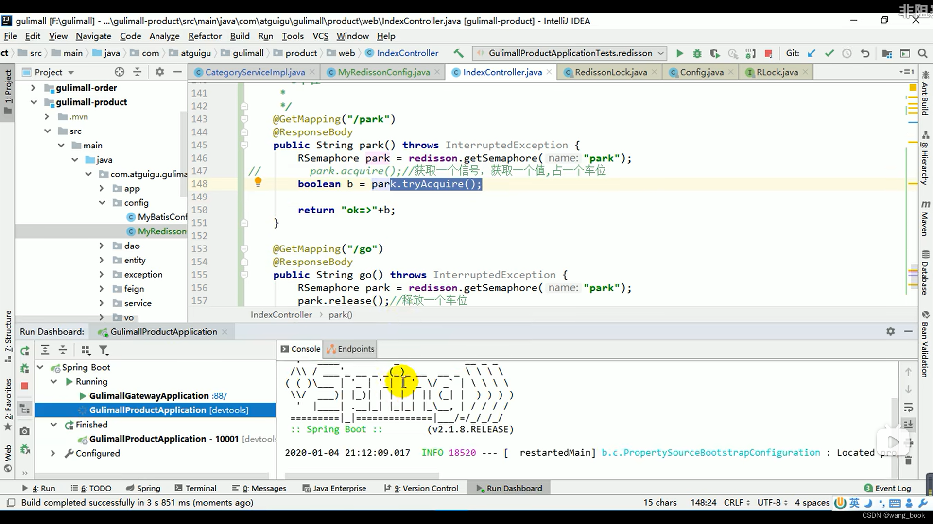Click Git revert/rollback arrow
Screen dimensions: 933x524
(x=864, y=53)
